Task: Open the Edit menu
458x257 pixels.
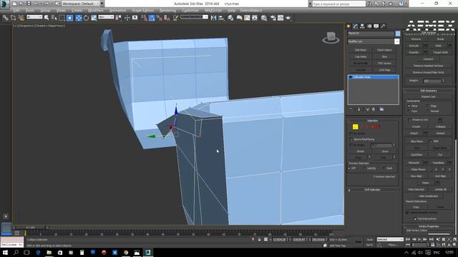Action: [x=16, y=11]
